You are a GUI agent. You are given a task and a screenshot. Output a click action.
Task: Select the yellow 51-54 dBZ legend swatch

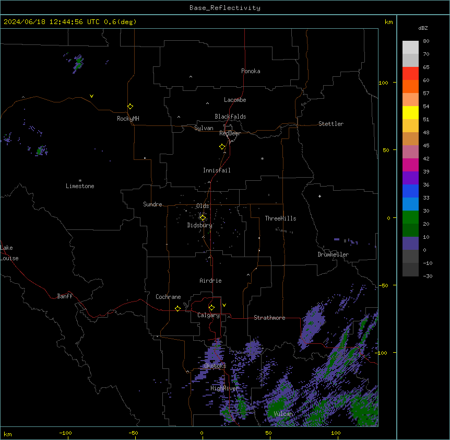click(x=410, y=112)
